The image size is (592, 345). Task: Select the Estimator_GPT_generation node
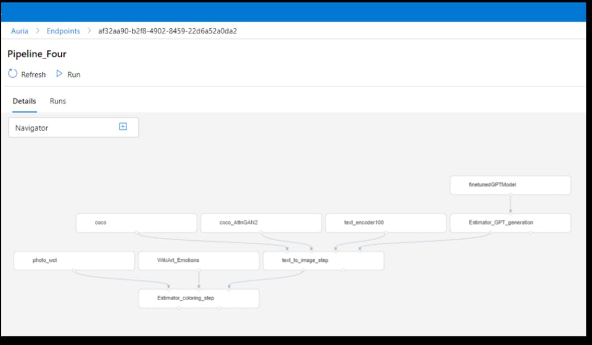click(x=511, y=223)
